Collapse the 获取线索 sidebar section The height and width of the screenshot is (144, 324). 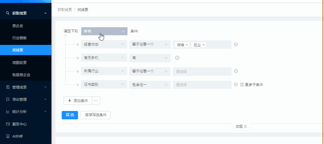click(x=46, y=13)
